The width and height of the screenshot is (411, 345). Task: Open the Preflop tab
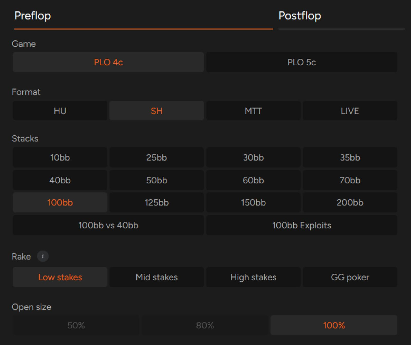pyautogui.click(x=33, y=16)
